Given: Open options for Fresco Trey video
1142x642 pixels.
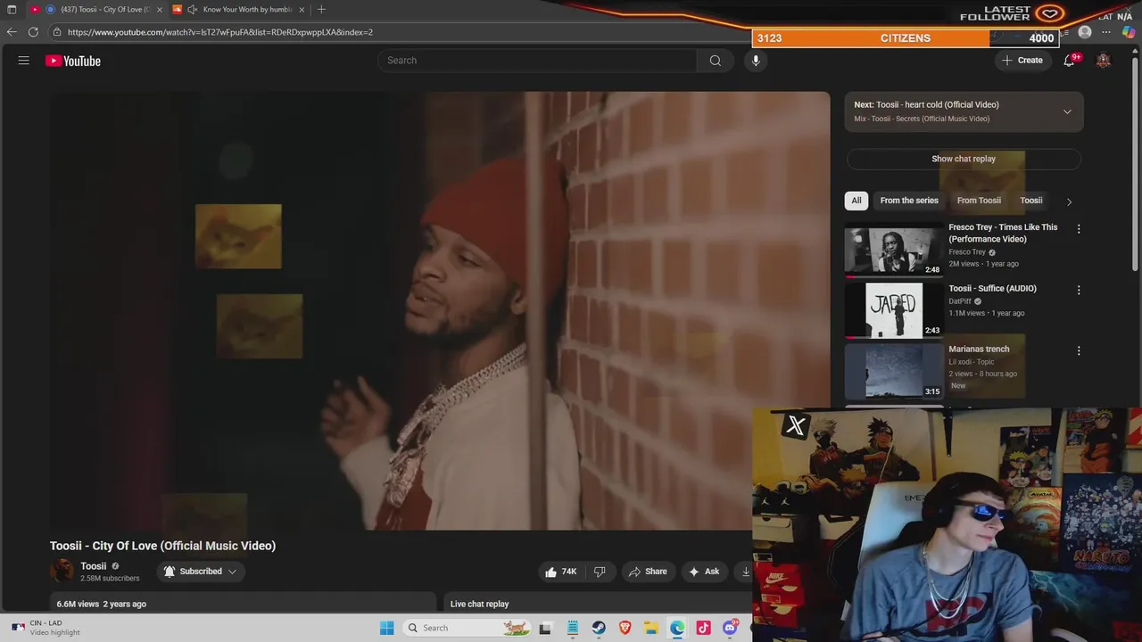Looking at the screenshot, I should (1079, 229).
